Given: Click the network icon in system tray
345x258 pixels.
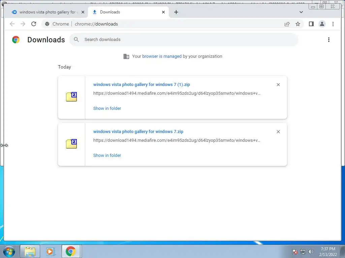Looking at the screenshot, I should (303, 252).
